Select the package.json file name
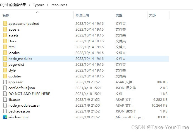Viewport: 193px width, 132px height. coord(19,111)
